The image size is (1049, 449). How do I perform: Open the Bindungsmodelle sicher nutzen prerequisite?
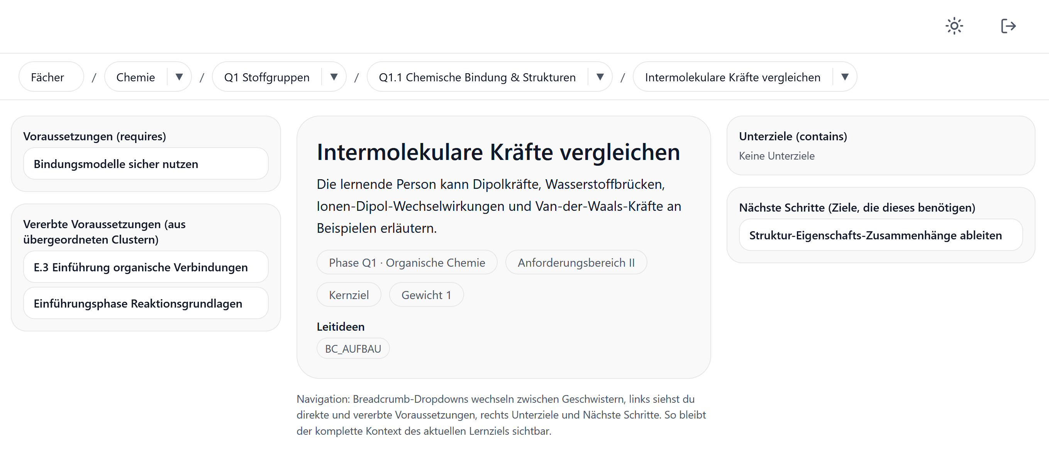[x=146, y=164]
